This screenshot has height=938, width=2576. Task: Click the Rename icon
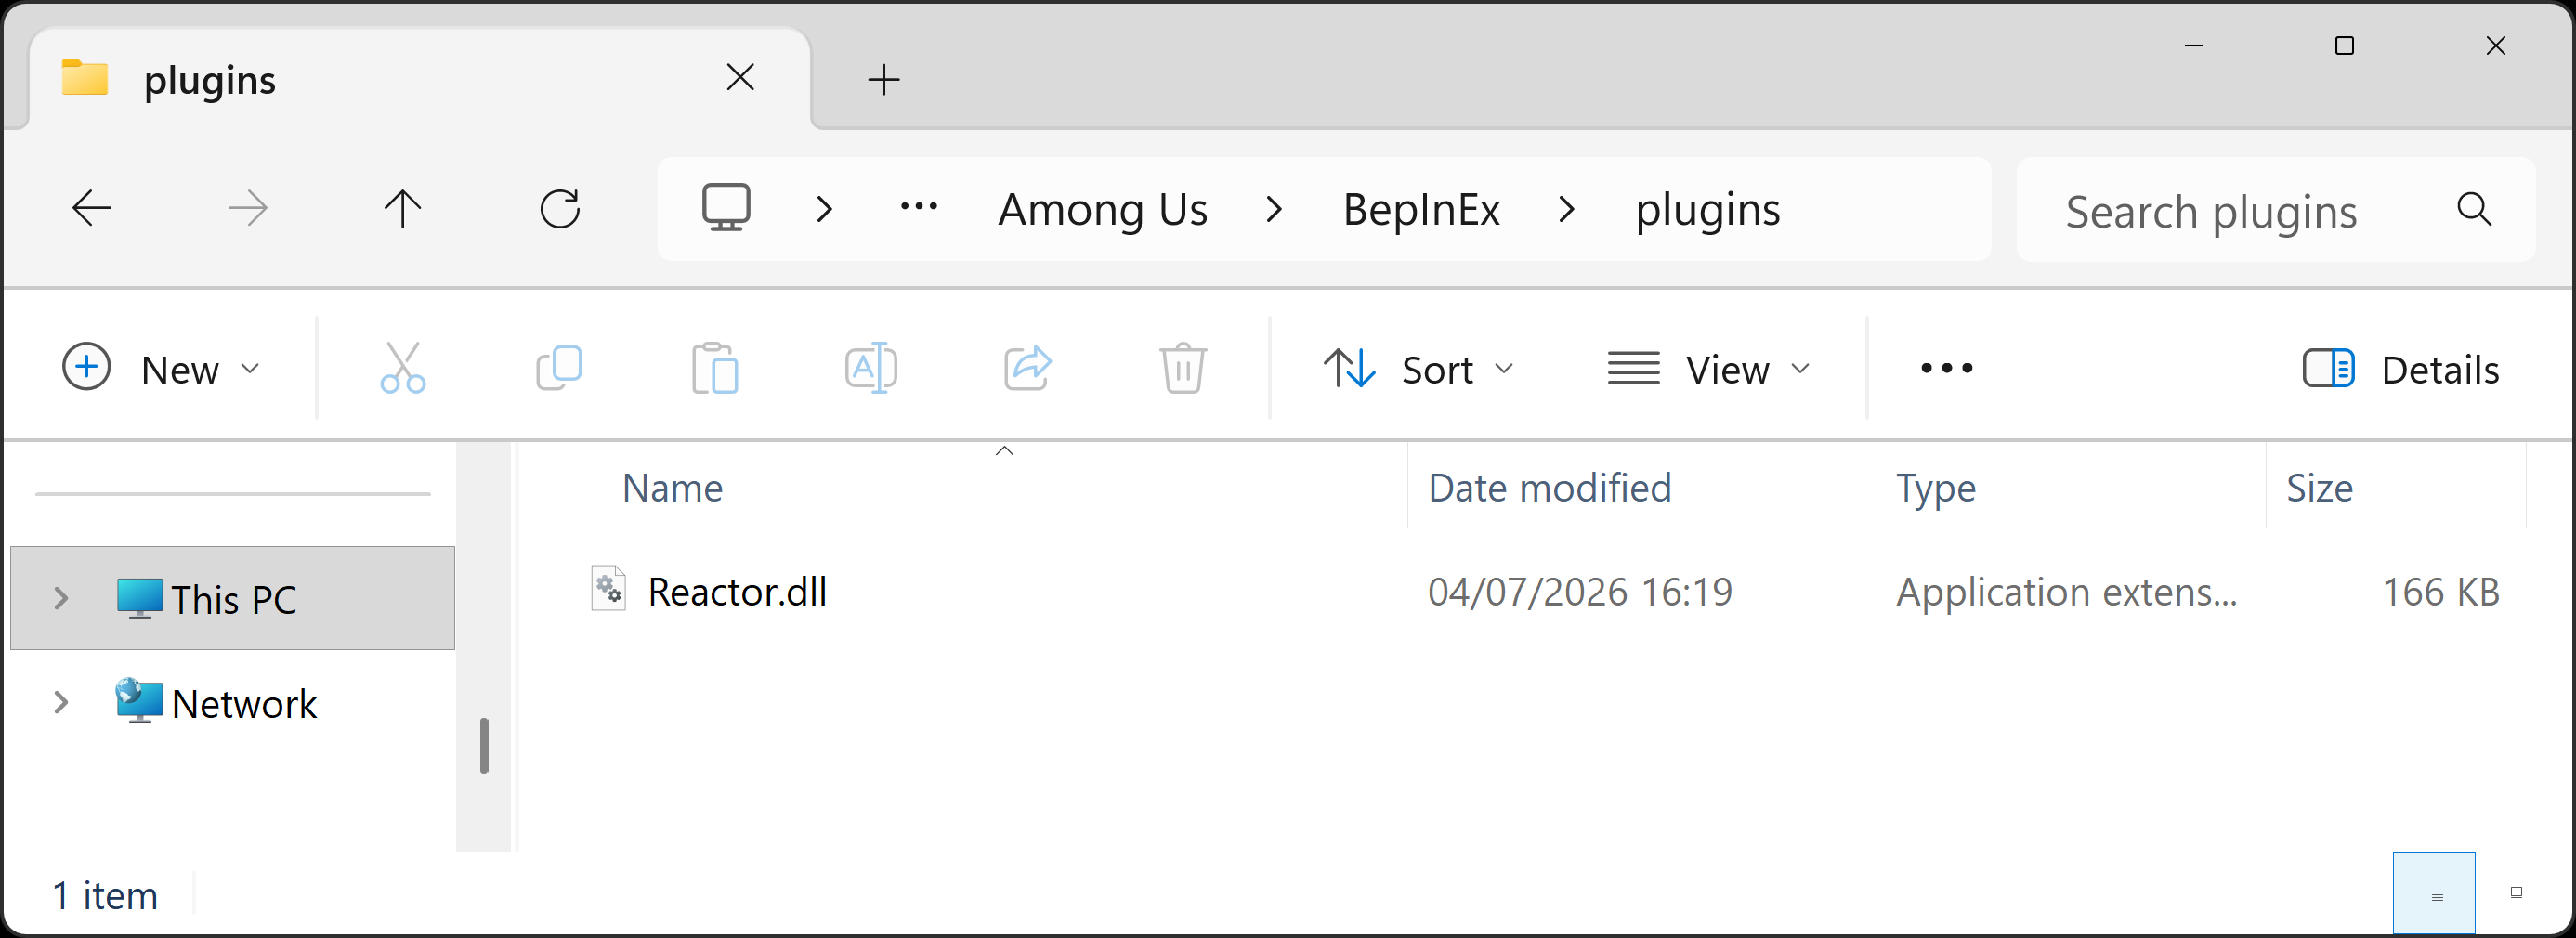tap(871, 368)
